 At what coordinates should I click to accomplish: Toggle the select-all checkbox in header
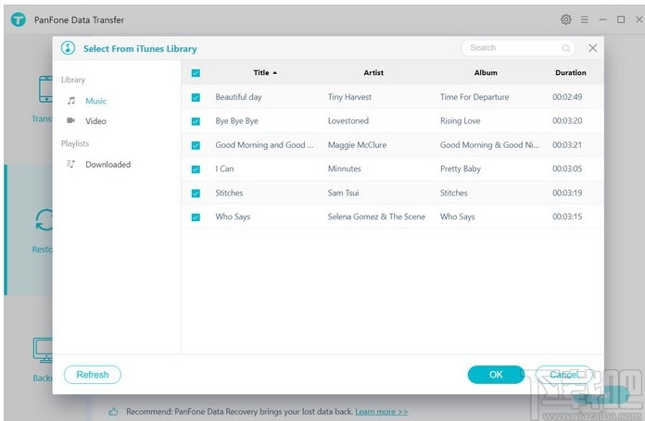coord(196,73)
